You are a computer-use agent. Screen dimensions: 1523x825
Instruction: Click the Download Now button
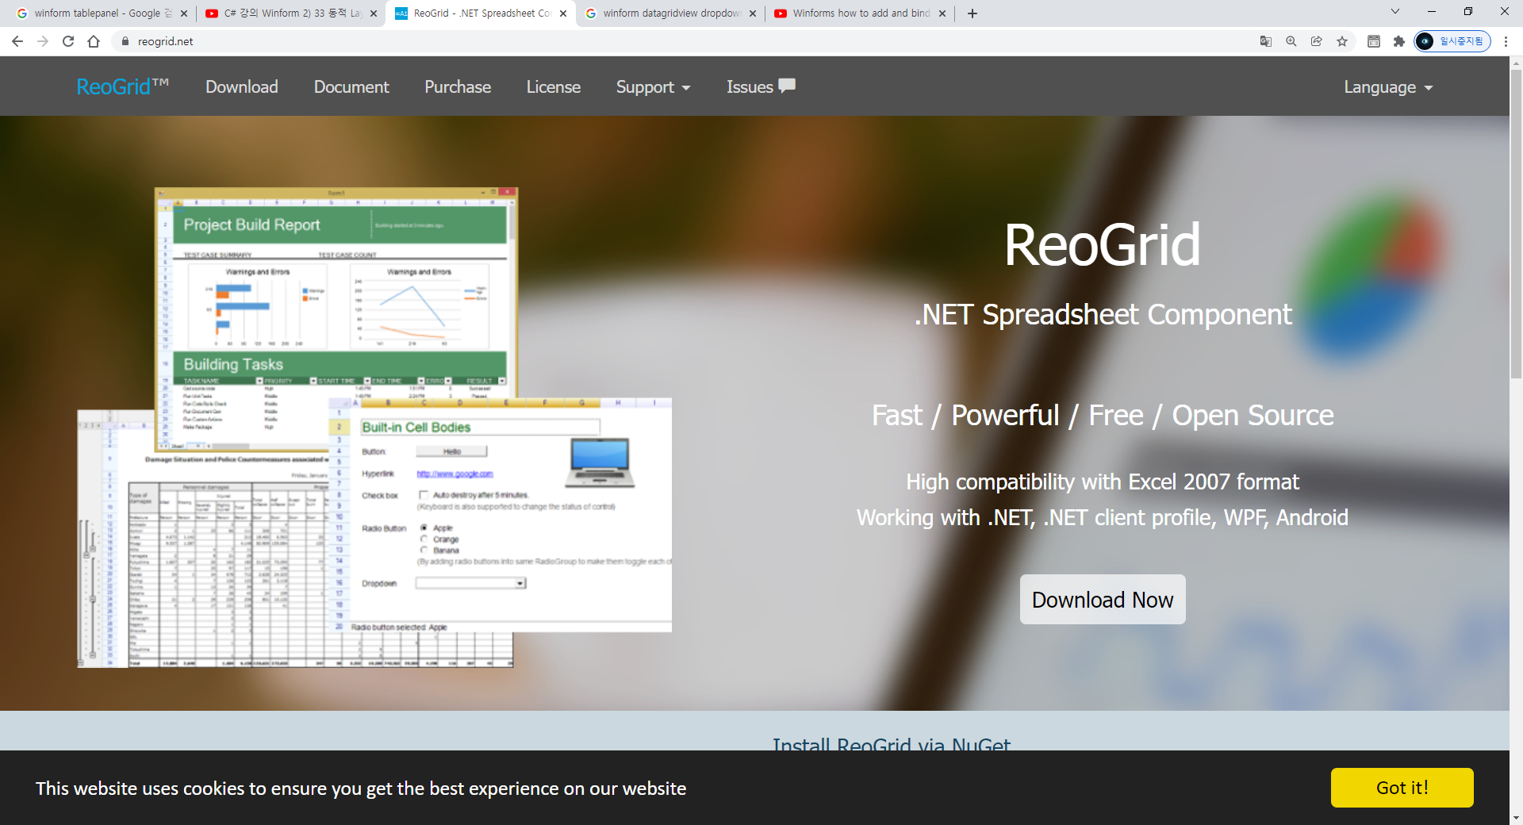pyautogui.click(x=1103, y=600)
